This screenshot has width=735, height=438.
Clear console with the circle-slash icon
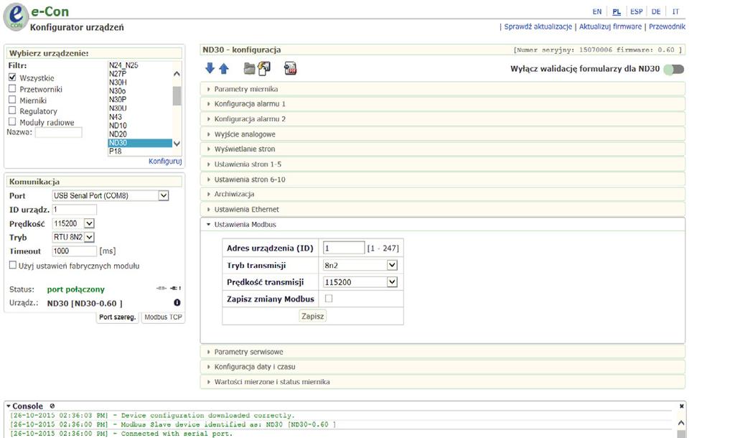click(x=52, y=406)
